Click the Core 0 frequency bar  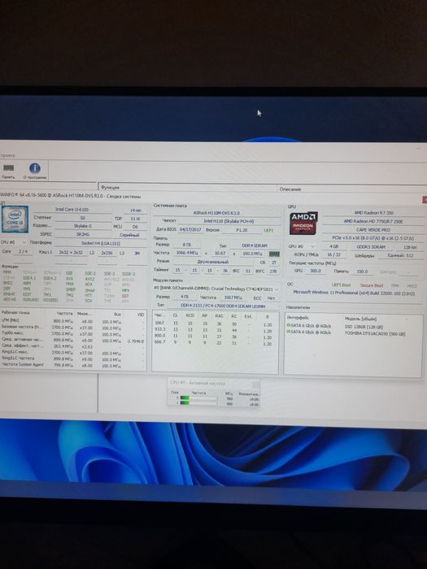(198, 398)
